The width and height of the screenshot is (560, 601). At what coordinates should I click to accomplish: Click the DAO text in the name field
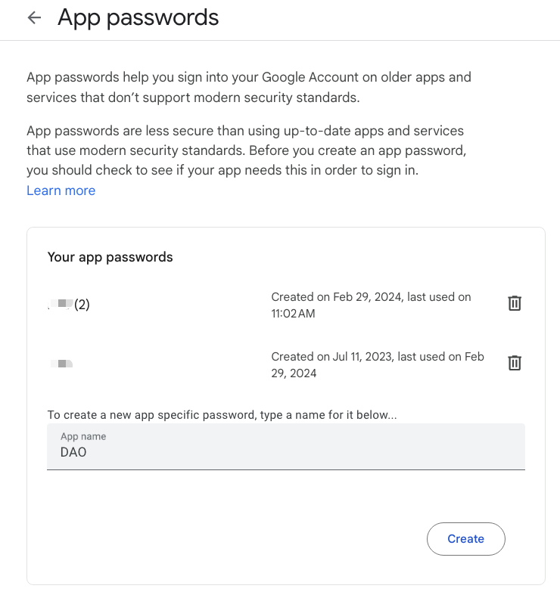click(73, 452)
